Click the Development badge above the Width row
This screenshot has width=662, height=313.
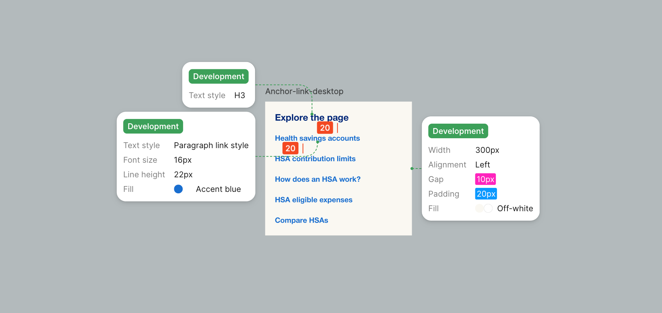[458, 131]
